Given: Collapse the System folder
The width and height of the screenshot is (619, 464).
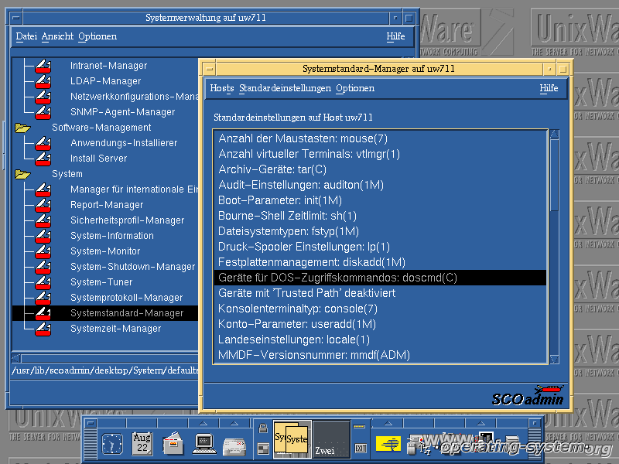Looking at the screenshot, I should pyautogui.click(x=22, y=174).
